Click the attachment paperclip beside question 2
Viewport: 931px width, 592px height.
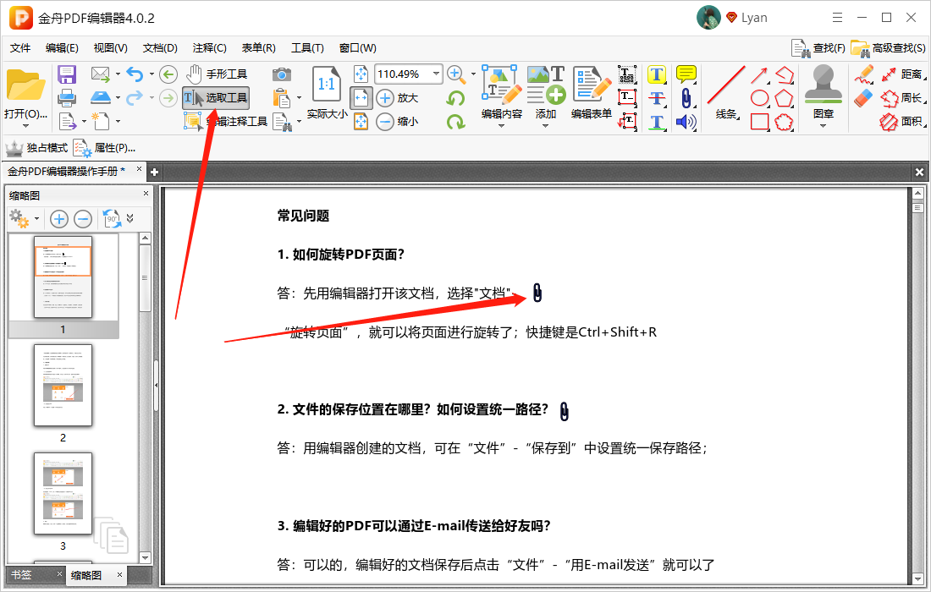tap(564, 410)
